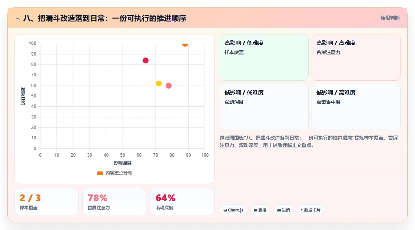Click the 数据卡片 tag chip
415x230 pixels.
click(310, 210)
